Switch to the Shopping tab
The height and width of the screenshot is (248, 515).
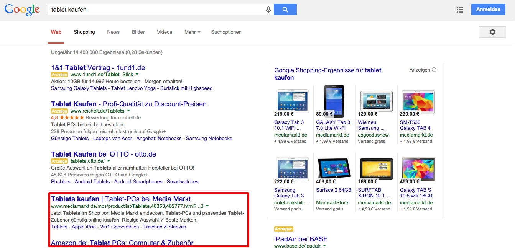84,32
